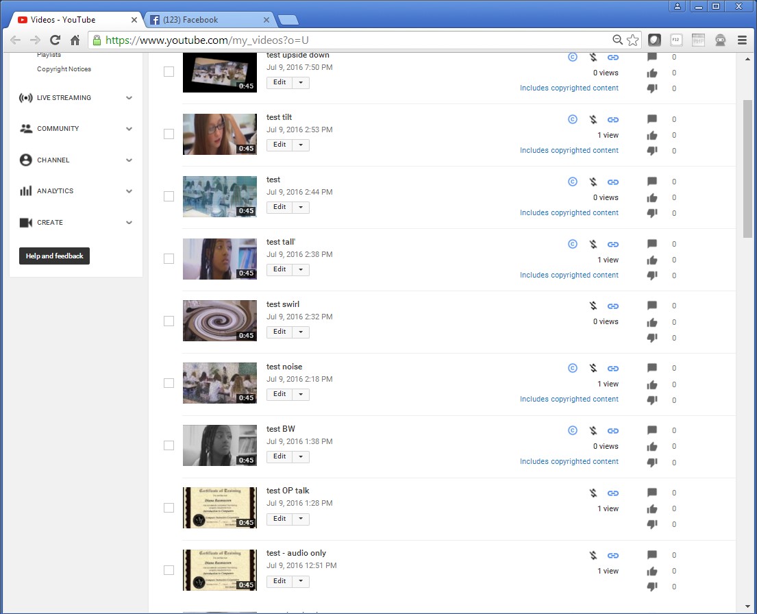Check the box for test - audio only
The width and height of the screenshot is (757, 614).
pos(169,570)
